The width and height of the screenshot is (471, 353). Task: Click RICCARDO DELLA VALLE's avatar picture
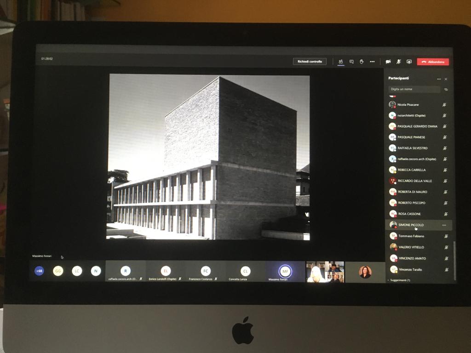tap(393, 181)
